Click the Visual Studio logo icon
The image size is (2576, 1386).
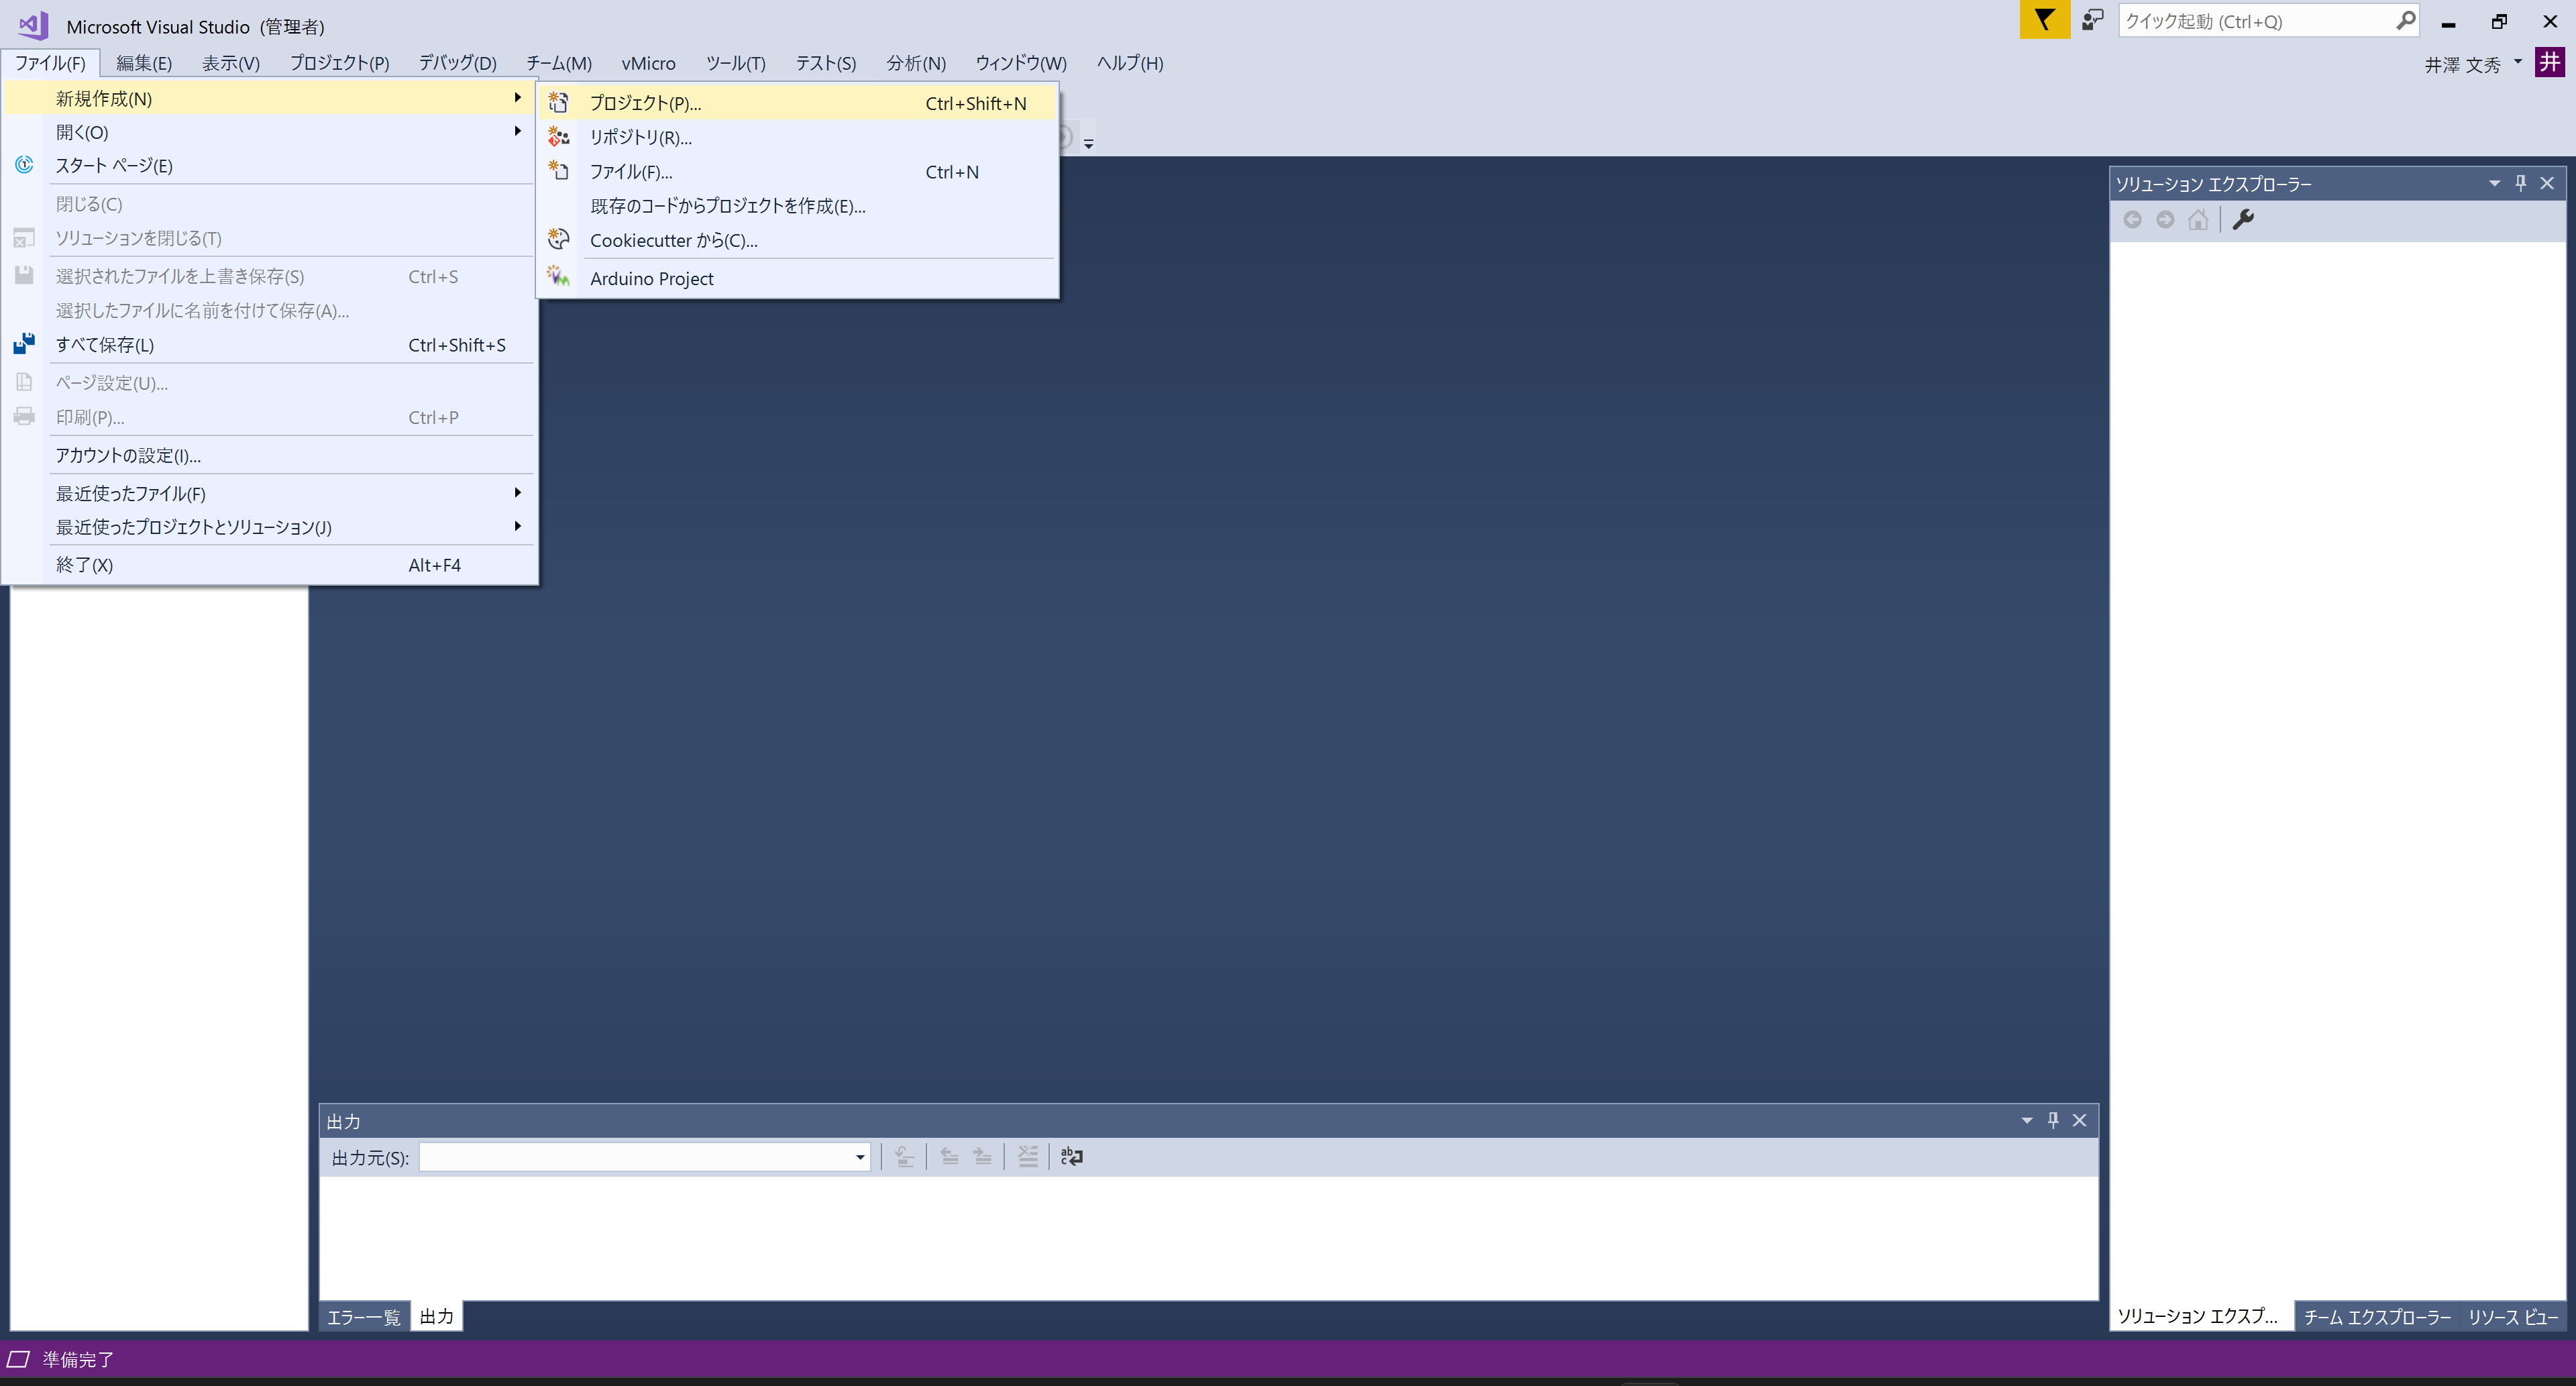point(33,25)
